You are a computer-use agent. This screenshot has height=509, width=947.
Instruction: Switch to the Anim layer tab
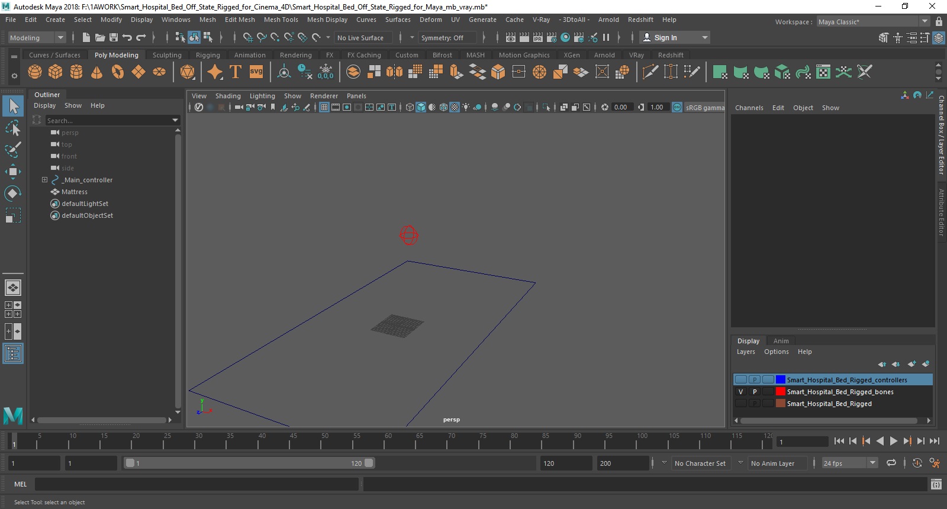coord(781,341)
